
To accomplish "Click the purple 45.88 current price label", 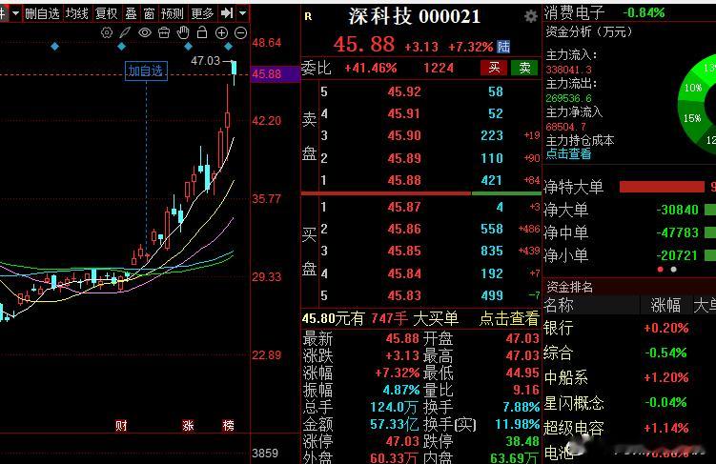I will tap(275, 74).
